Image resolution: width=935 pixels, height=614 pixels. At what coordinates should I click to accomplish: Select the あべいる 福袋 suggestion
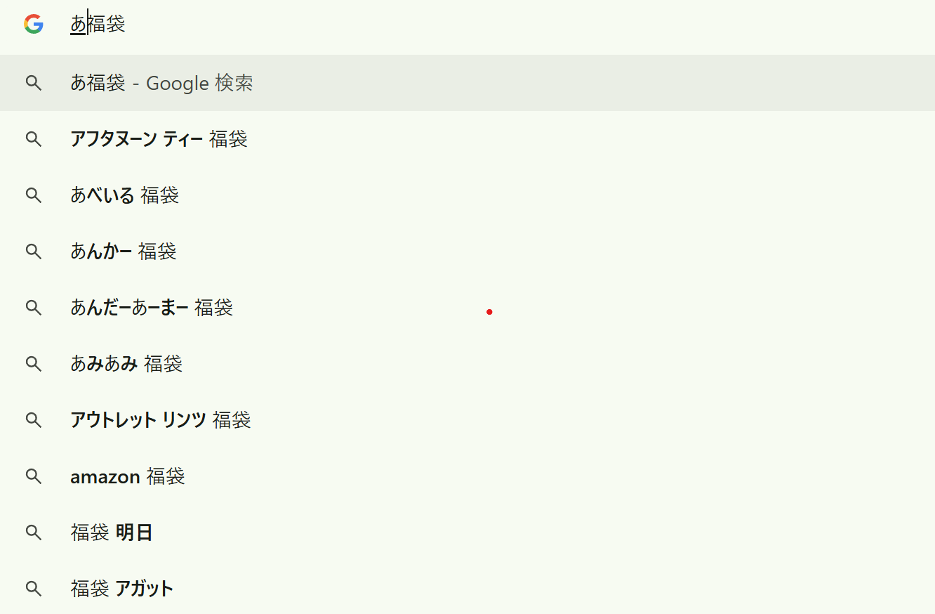124,195
